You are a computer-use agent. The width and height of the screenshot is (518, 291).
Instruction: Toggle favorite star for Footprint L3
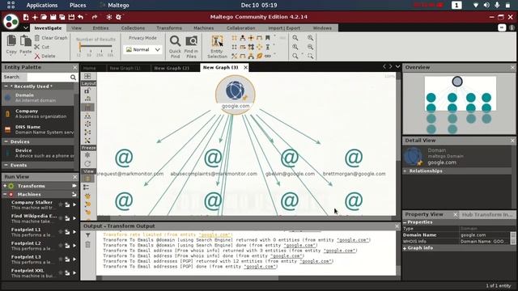61,259
